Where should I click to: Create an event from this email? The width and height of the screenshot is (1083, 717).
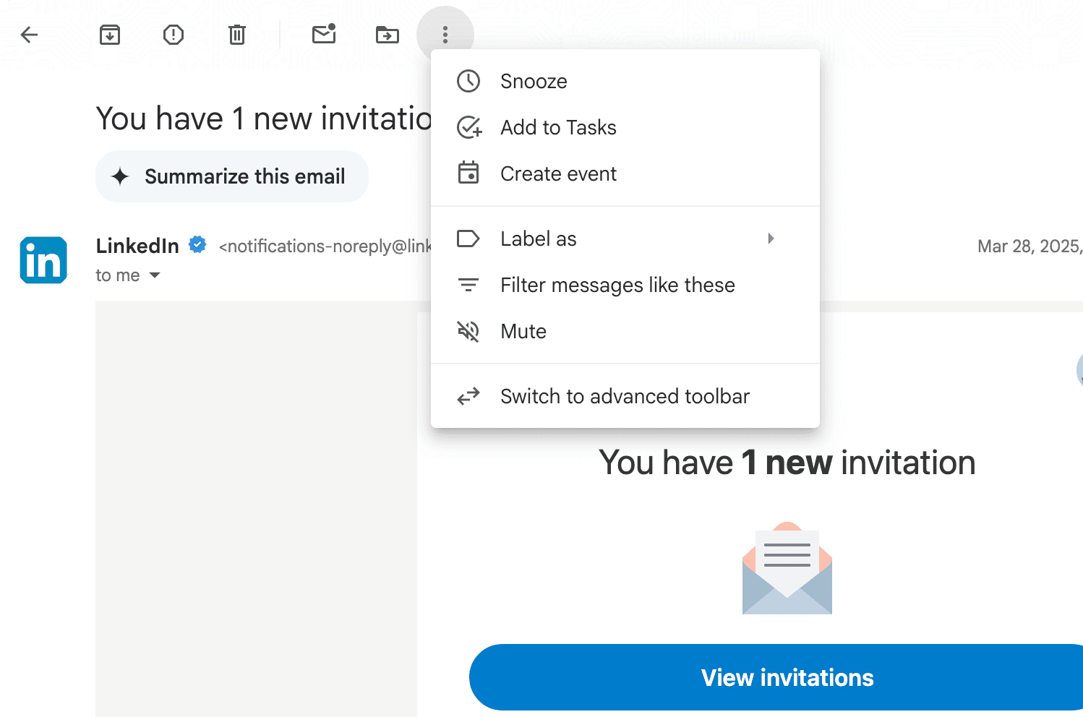[558, 173]
